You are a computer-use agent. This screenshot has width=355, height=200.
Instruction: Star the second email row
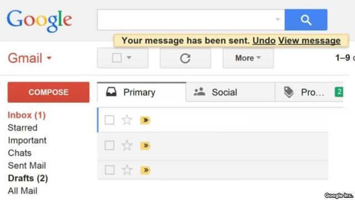click(x=127, y=146)
